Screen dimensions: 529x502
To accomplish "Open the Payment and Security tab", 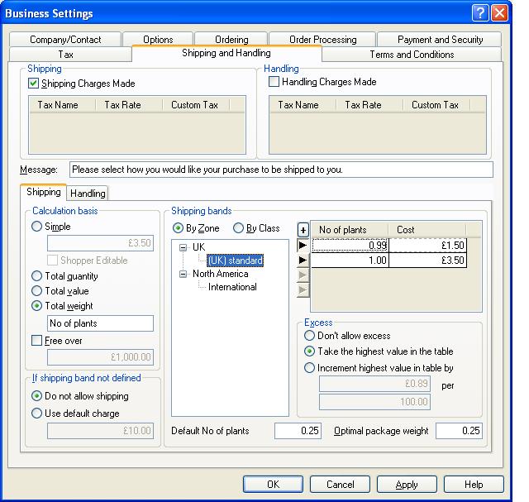I will pyautogui.click(x=440, y=40).
